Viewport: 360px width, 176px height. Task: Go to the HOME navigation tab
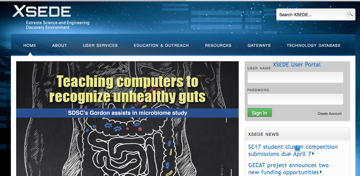tap(30, 45)
